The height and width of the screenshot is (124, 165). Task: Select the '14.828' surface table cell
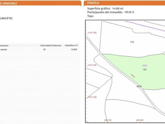point(74,49)
